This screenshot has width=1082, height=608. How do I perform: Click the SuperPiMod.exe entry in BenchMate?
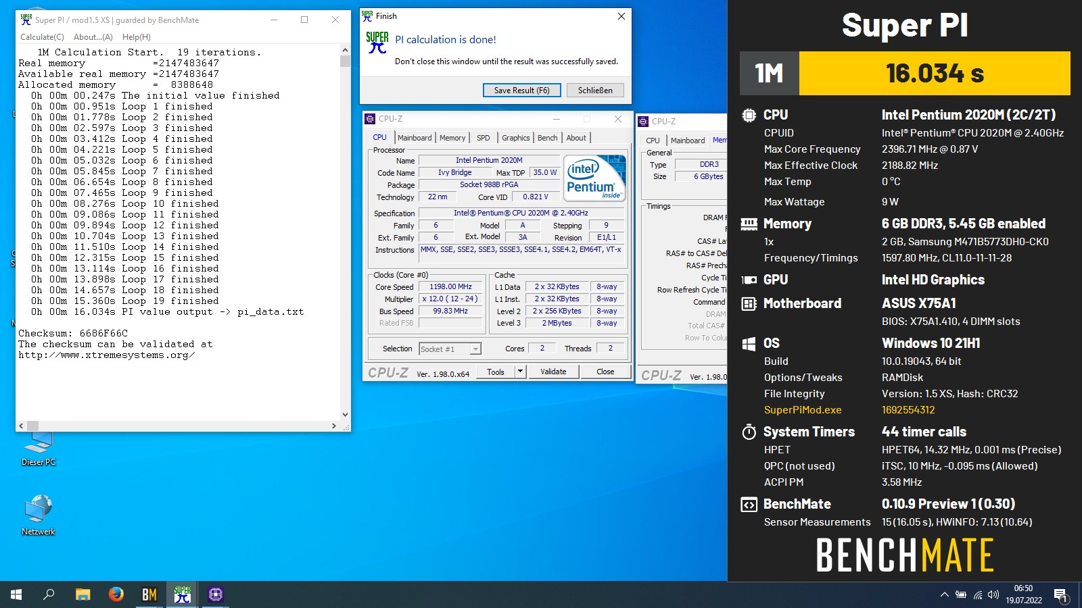tap(803, 410)
